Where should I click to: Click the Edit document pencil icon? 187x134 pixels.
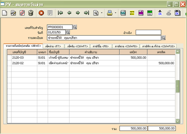pyautogui.click(x=13, y=13)
